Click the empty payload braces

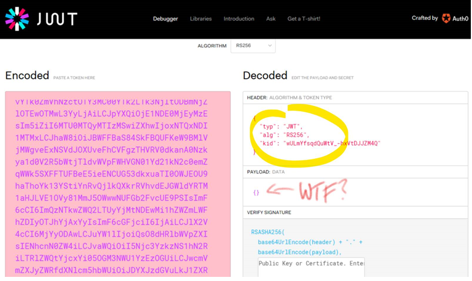256,193
